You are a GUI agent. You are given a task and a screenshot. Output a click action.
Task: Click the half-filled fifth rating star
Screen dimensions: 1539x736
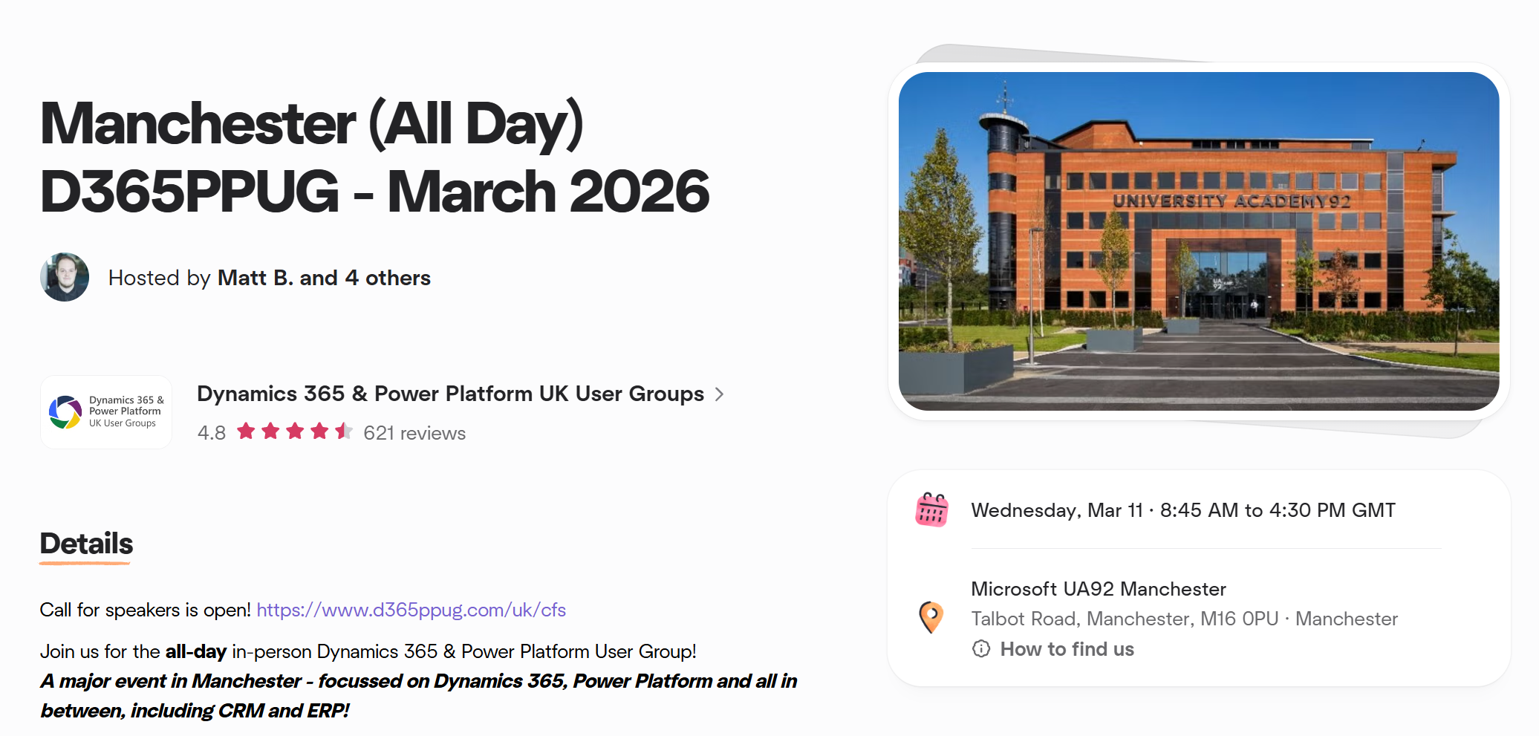343,431
